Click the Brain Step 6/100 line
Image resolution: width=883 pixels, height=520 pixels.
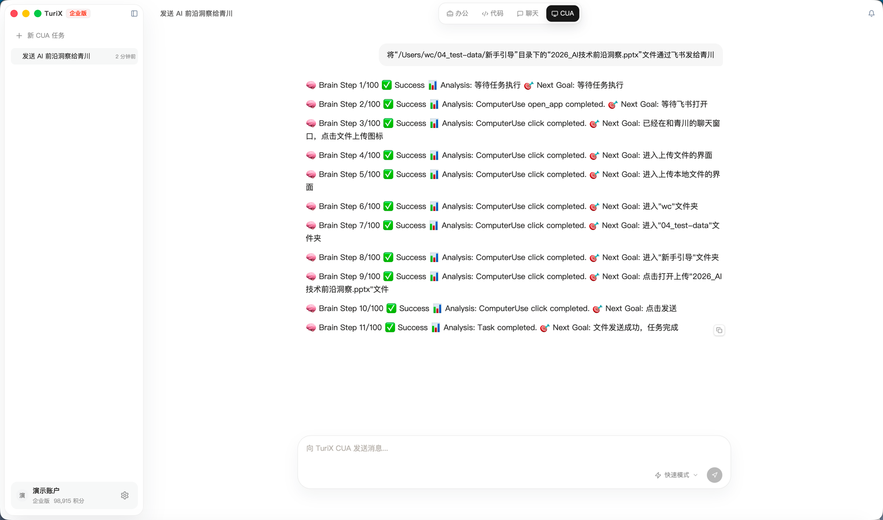[x=502, y=206]
